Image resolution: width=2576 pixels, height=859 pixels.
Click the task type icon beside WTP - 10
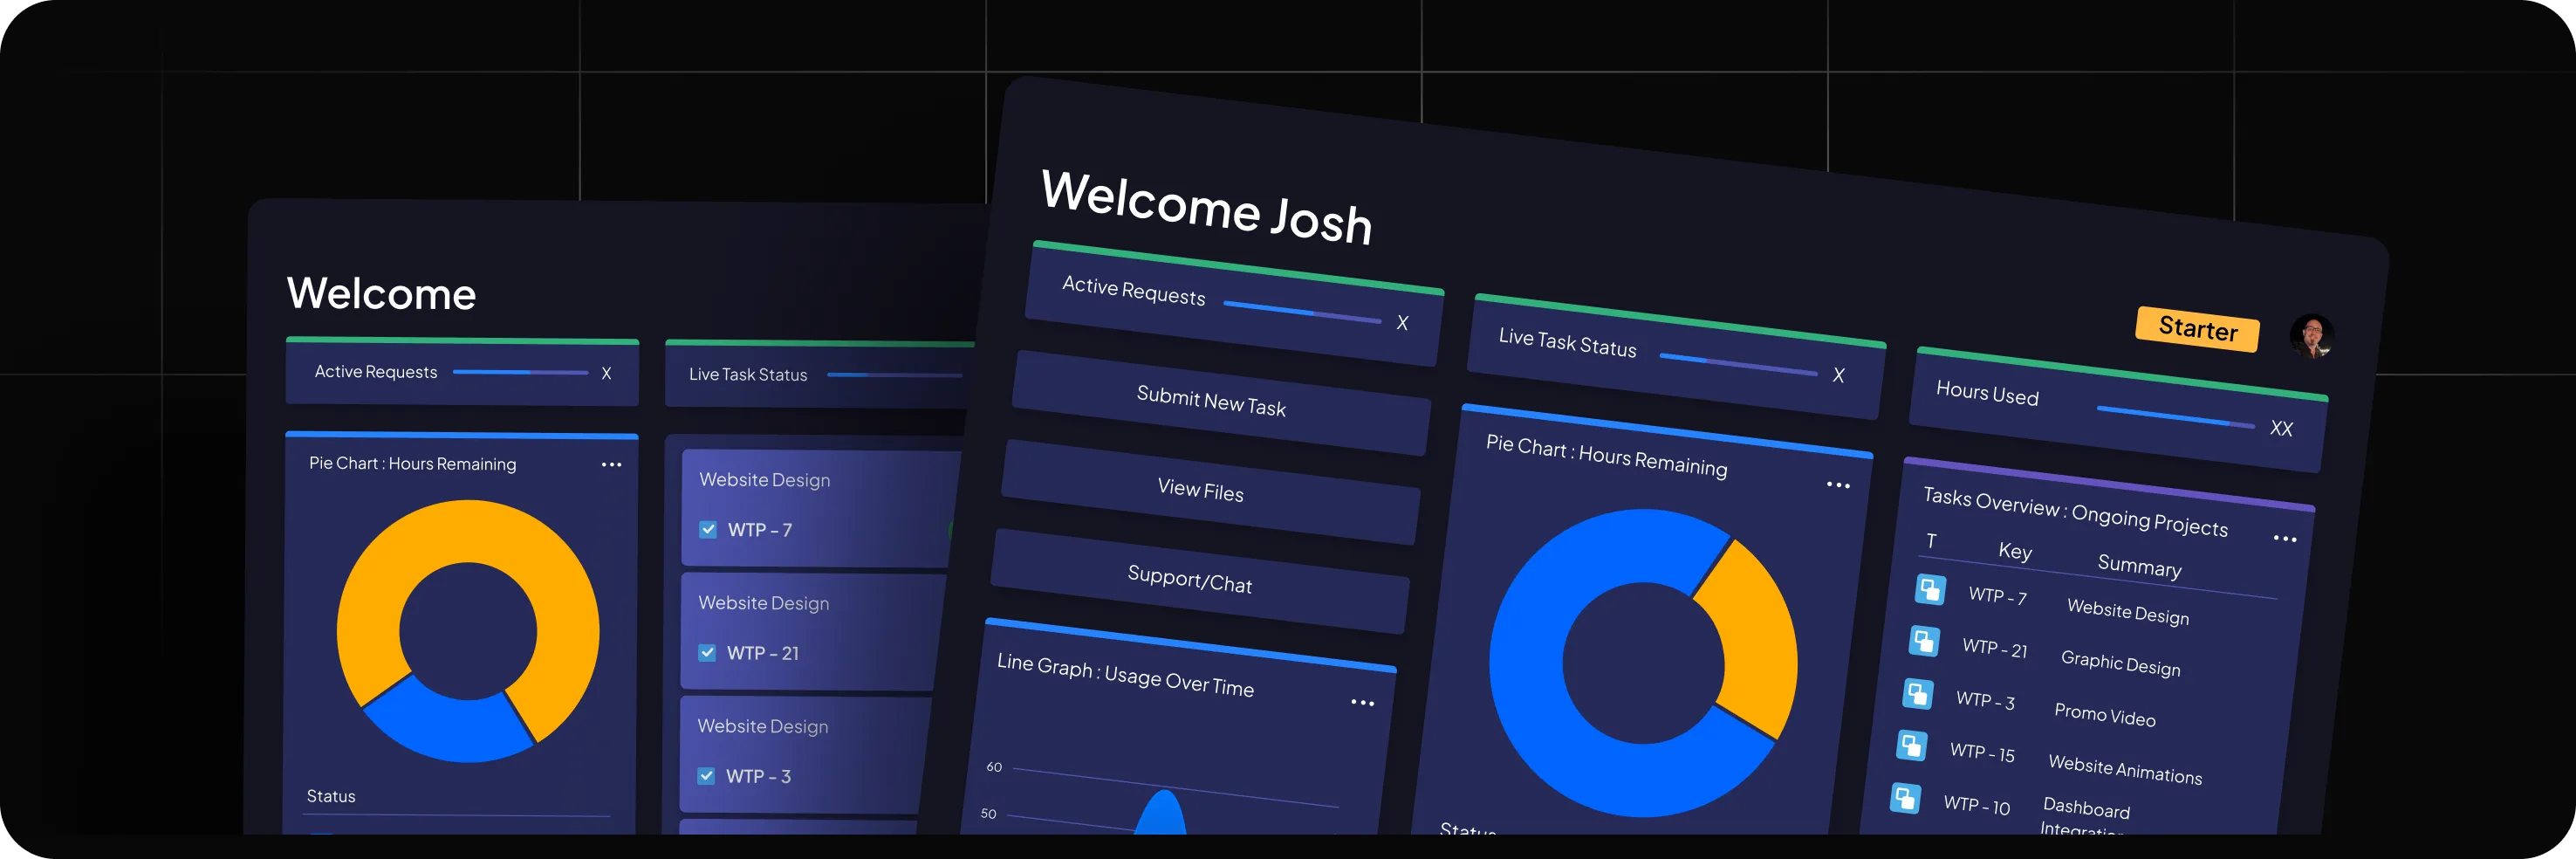(x=1905, y=798)
